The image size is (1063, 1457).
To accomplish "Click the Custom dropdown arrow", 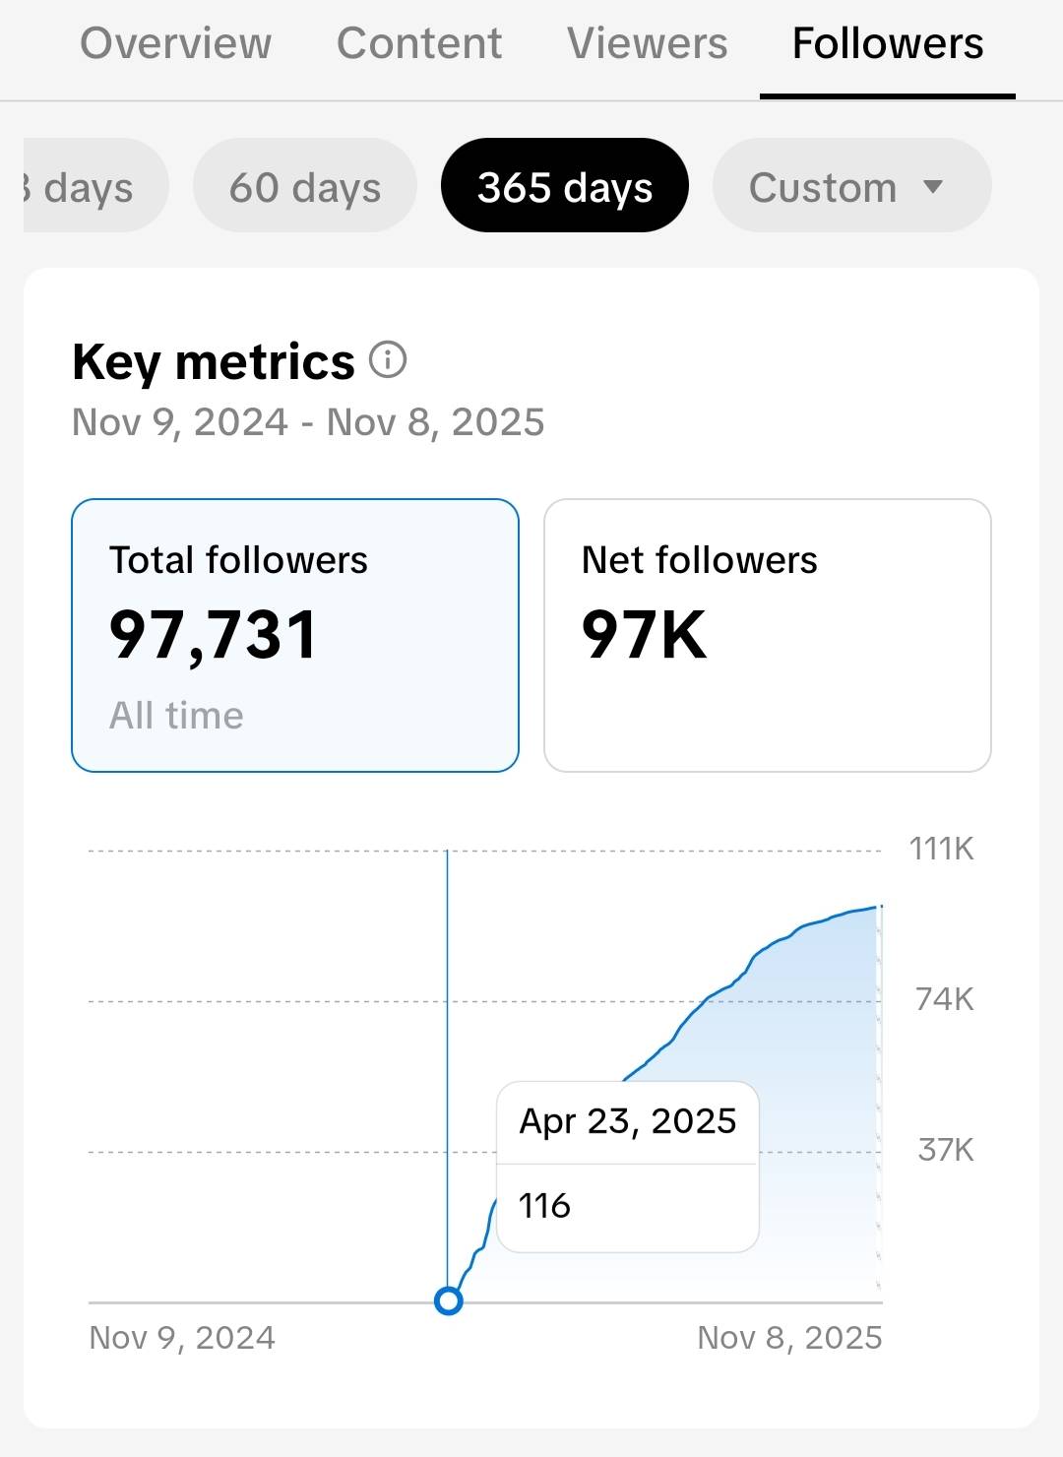I will coord(933,186).
